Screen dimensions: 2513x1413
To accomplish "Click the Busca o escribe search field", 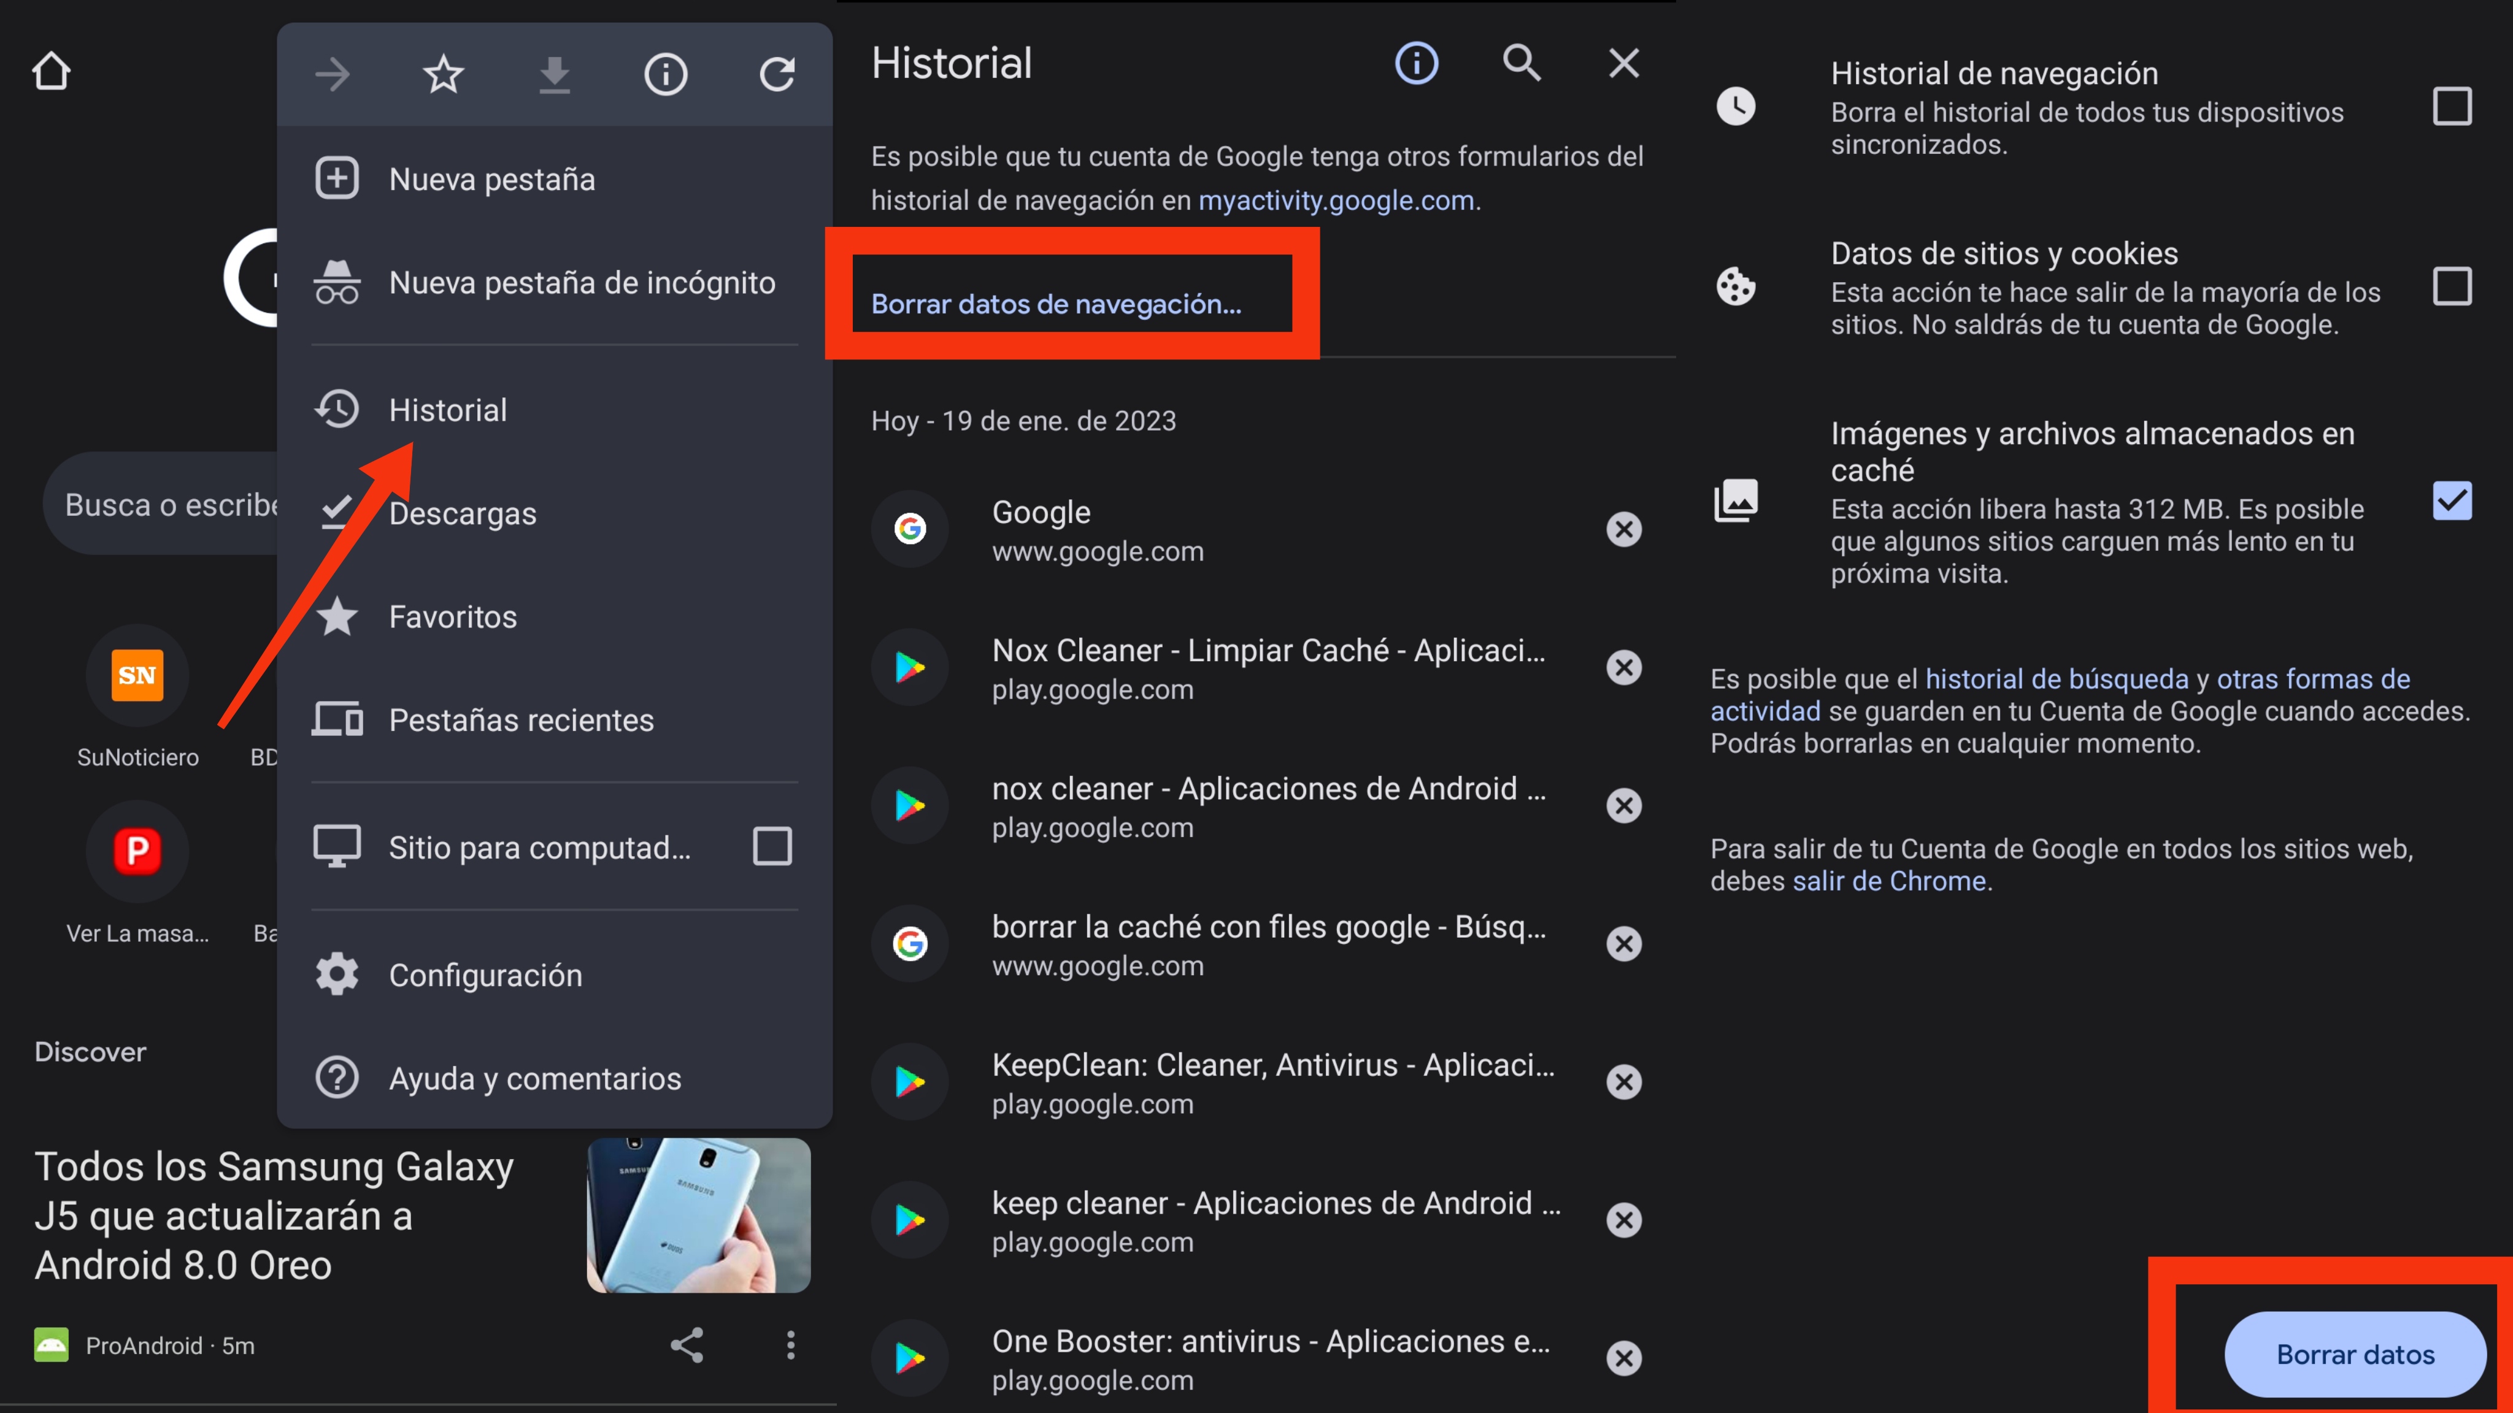I will pos(161,504).
